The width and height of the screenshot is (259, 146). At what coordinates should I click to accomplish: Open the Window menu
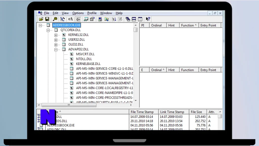tap(106, 13)
